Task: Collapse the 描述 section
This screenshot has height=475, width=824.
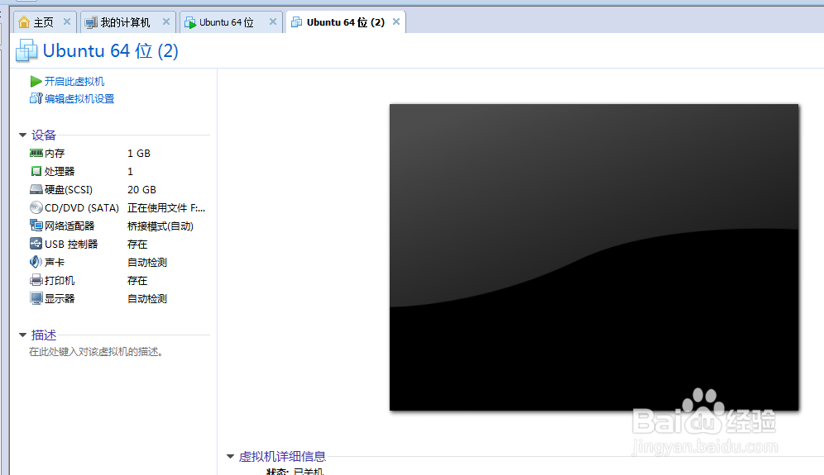Action: click(22, 335)
